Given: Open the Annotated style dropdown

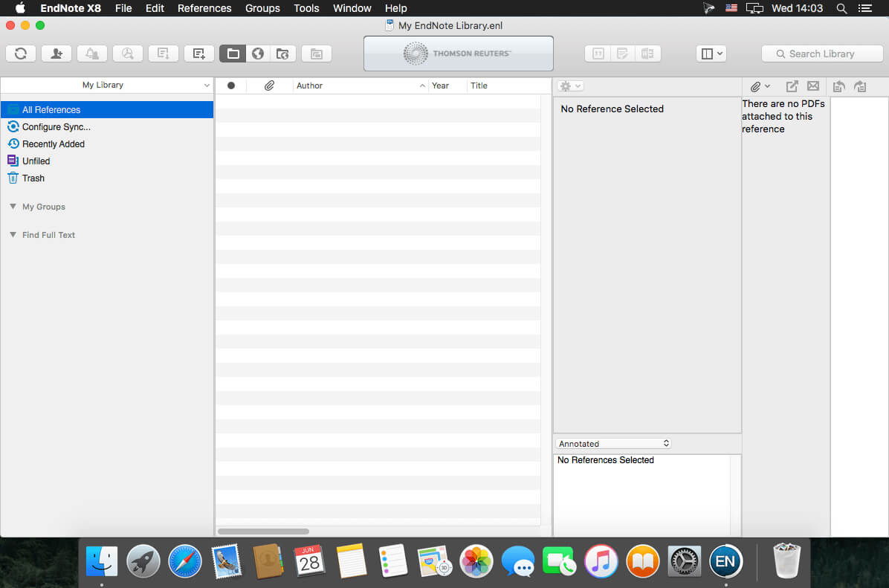Looking at the screenshot, I should [x=613, y=444].
